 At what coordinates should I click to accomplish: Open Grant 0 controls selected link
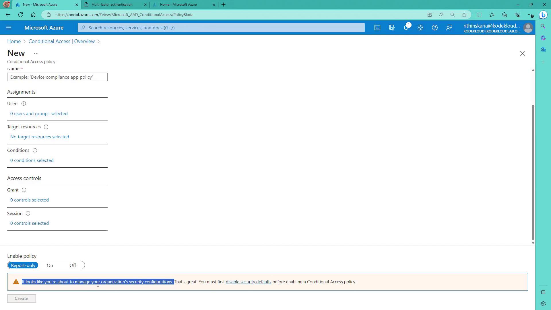tap(30, 200)
